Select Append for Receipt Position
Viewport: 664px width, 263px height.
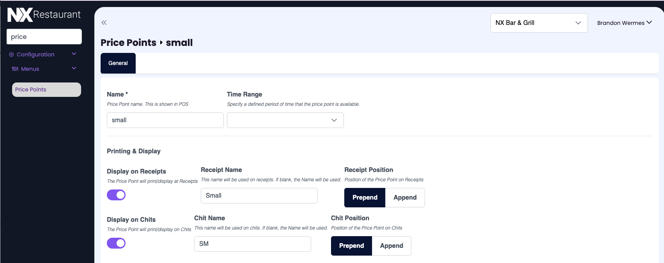pyautogui.click(x=405, y=198)
